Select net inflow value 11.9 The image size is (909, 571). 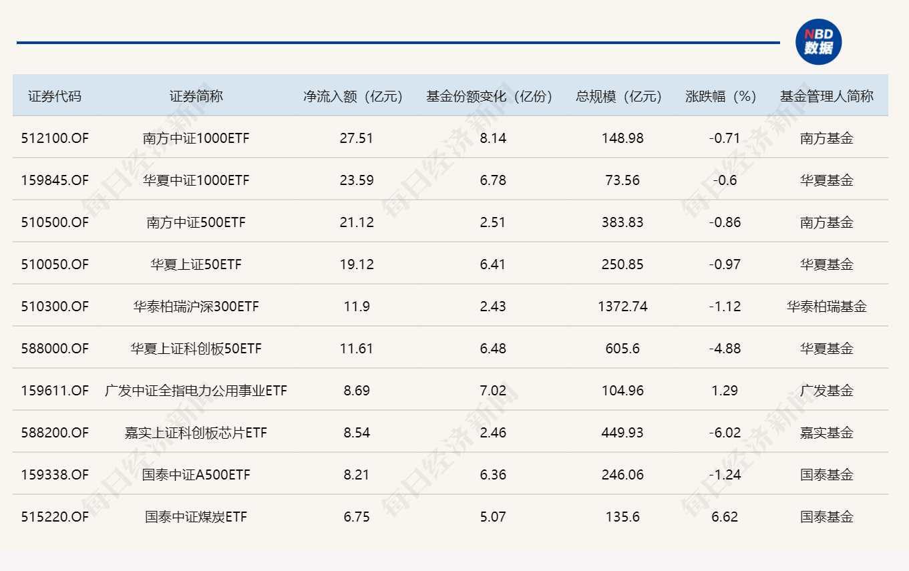pos(356,307)
